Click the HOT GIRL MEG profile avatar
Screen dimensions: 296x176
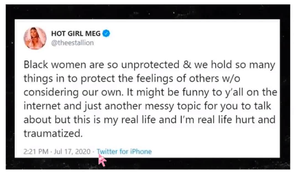35,38
